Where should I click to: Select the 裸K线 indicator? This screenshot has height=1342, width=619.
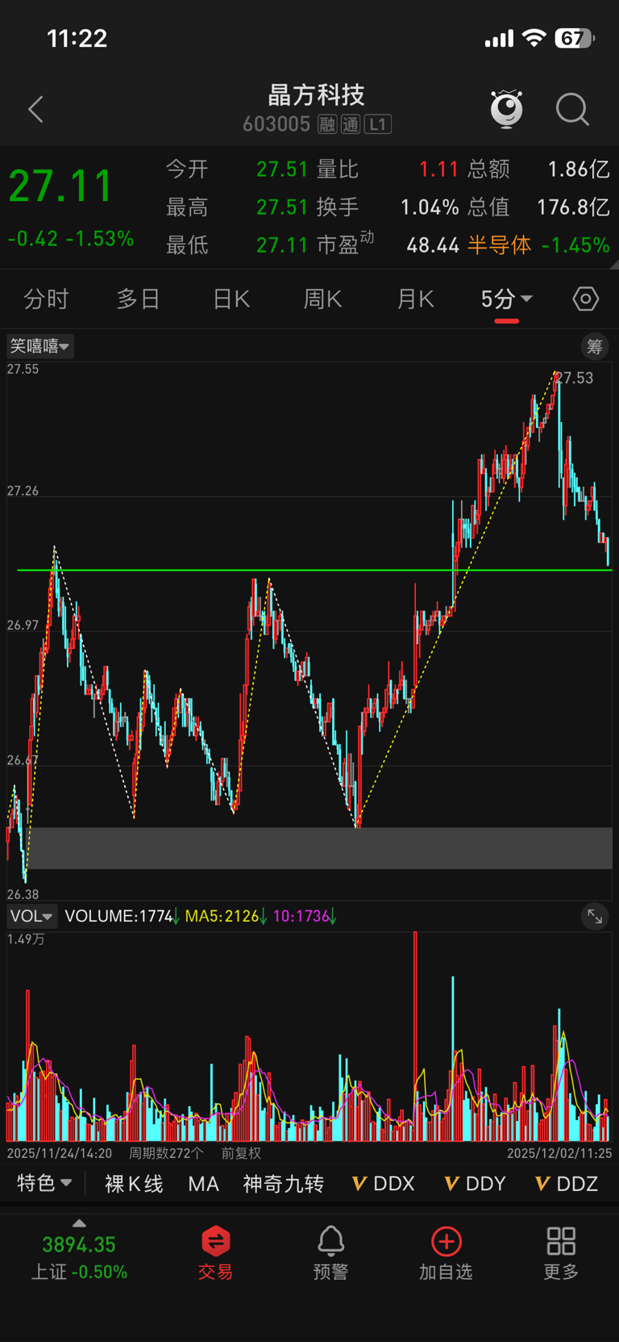(134, 1184)
